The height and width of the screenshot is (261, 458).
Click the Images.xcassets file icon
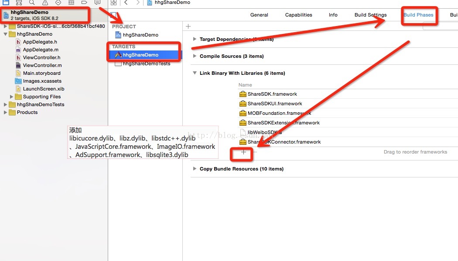coord(18,81)
